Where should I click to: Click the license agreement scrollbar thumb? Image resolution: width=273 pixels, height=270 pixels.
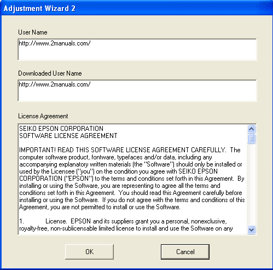pyautogui.click(x=252, y=139)
